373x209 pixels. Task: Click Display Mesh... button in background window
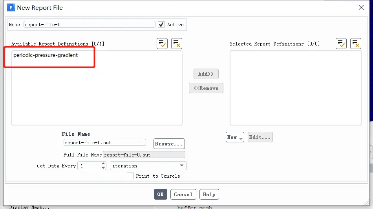(x=30, y=207)
